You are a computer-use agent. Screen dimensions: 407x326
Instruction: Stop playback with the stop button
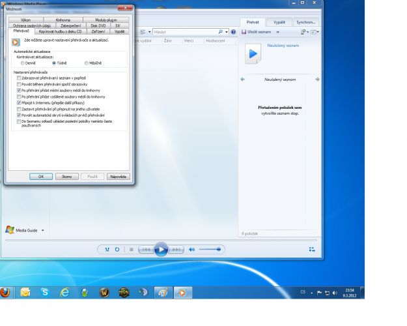coord(132,249)
